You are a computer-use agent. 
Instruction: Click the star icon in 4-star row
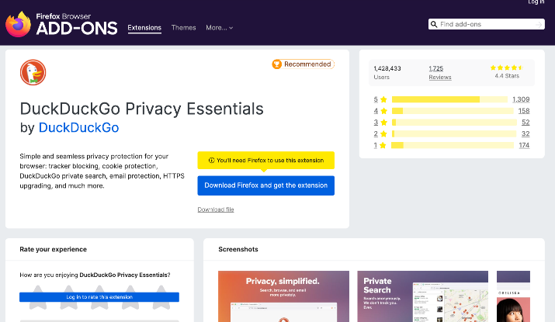click(x=383, y=111)
